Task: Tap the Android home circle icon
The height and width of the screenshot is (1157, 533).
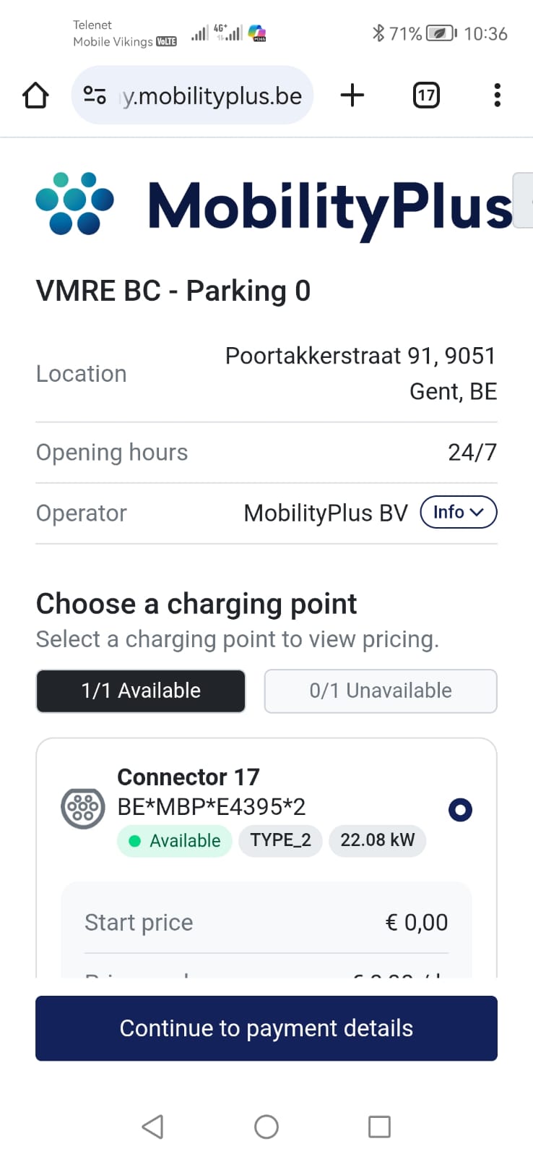Action: click(266, 1126)
